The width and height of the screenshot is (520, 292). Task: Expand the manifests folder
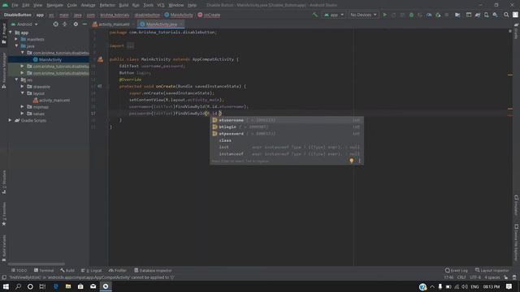(x=16, y=39)
